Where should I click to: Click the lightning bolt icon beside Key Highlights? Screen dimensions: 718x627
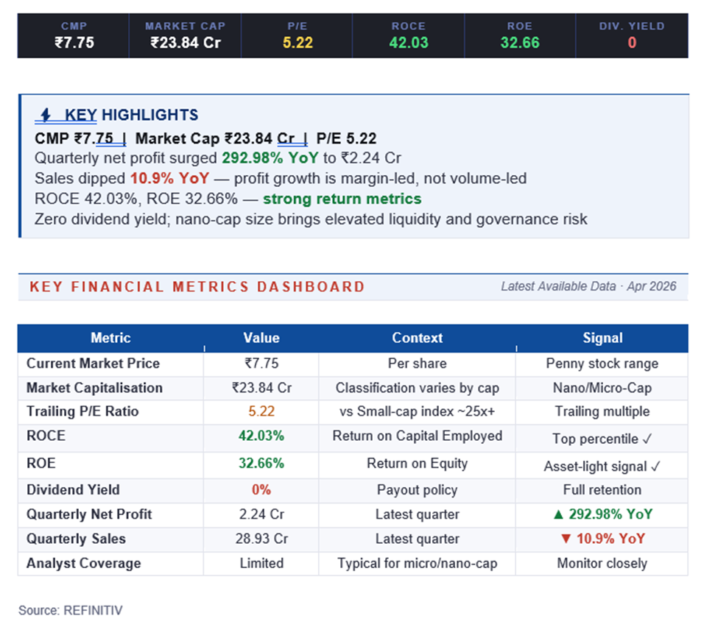(45, 115)
